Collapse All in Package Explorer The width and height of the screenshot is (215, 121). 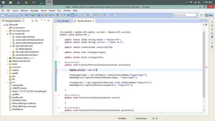[33, 21]
